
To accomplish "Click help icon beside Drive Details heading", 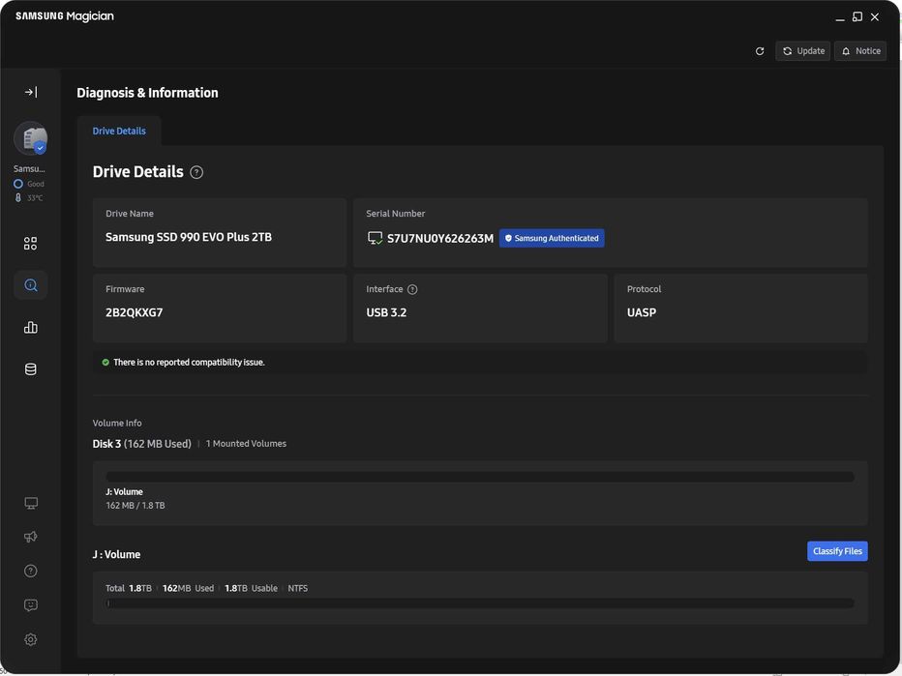I will (x=196, y=172).
